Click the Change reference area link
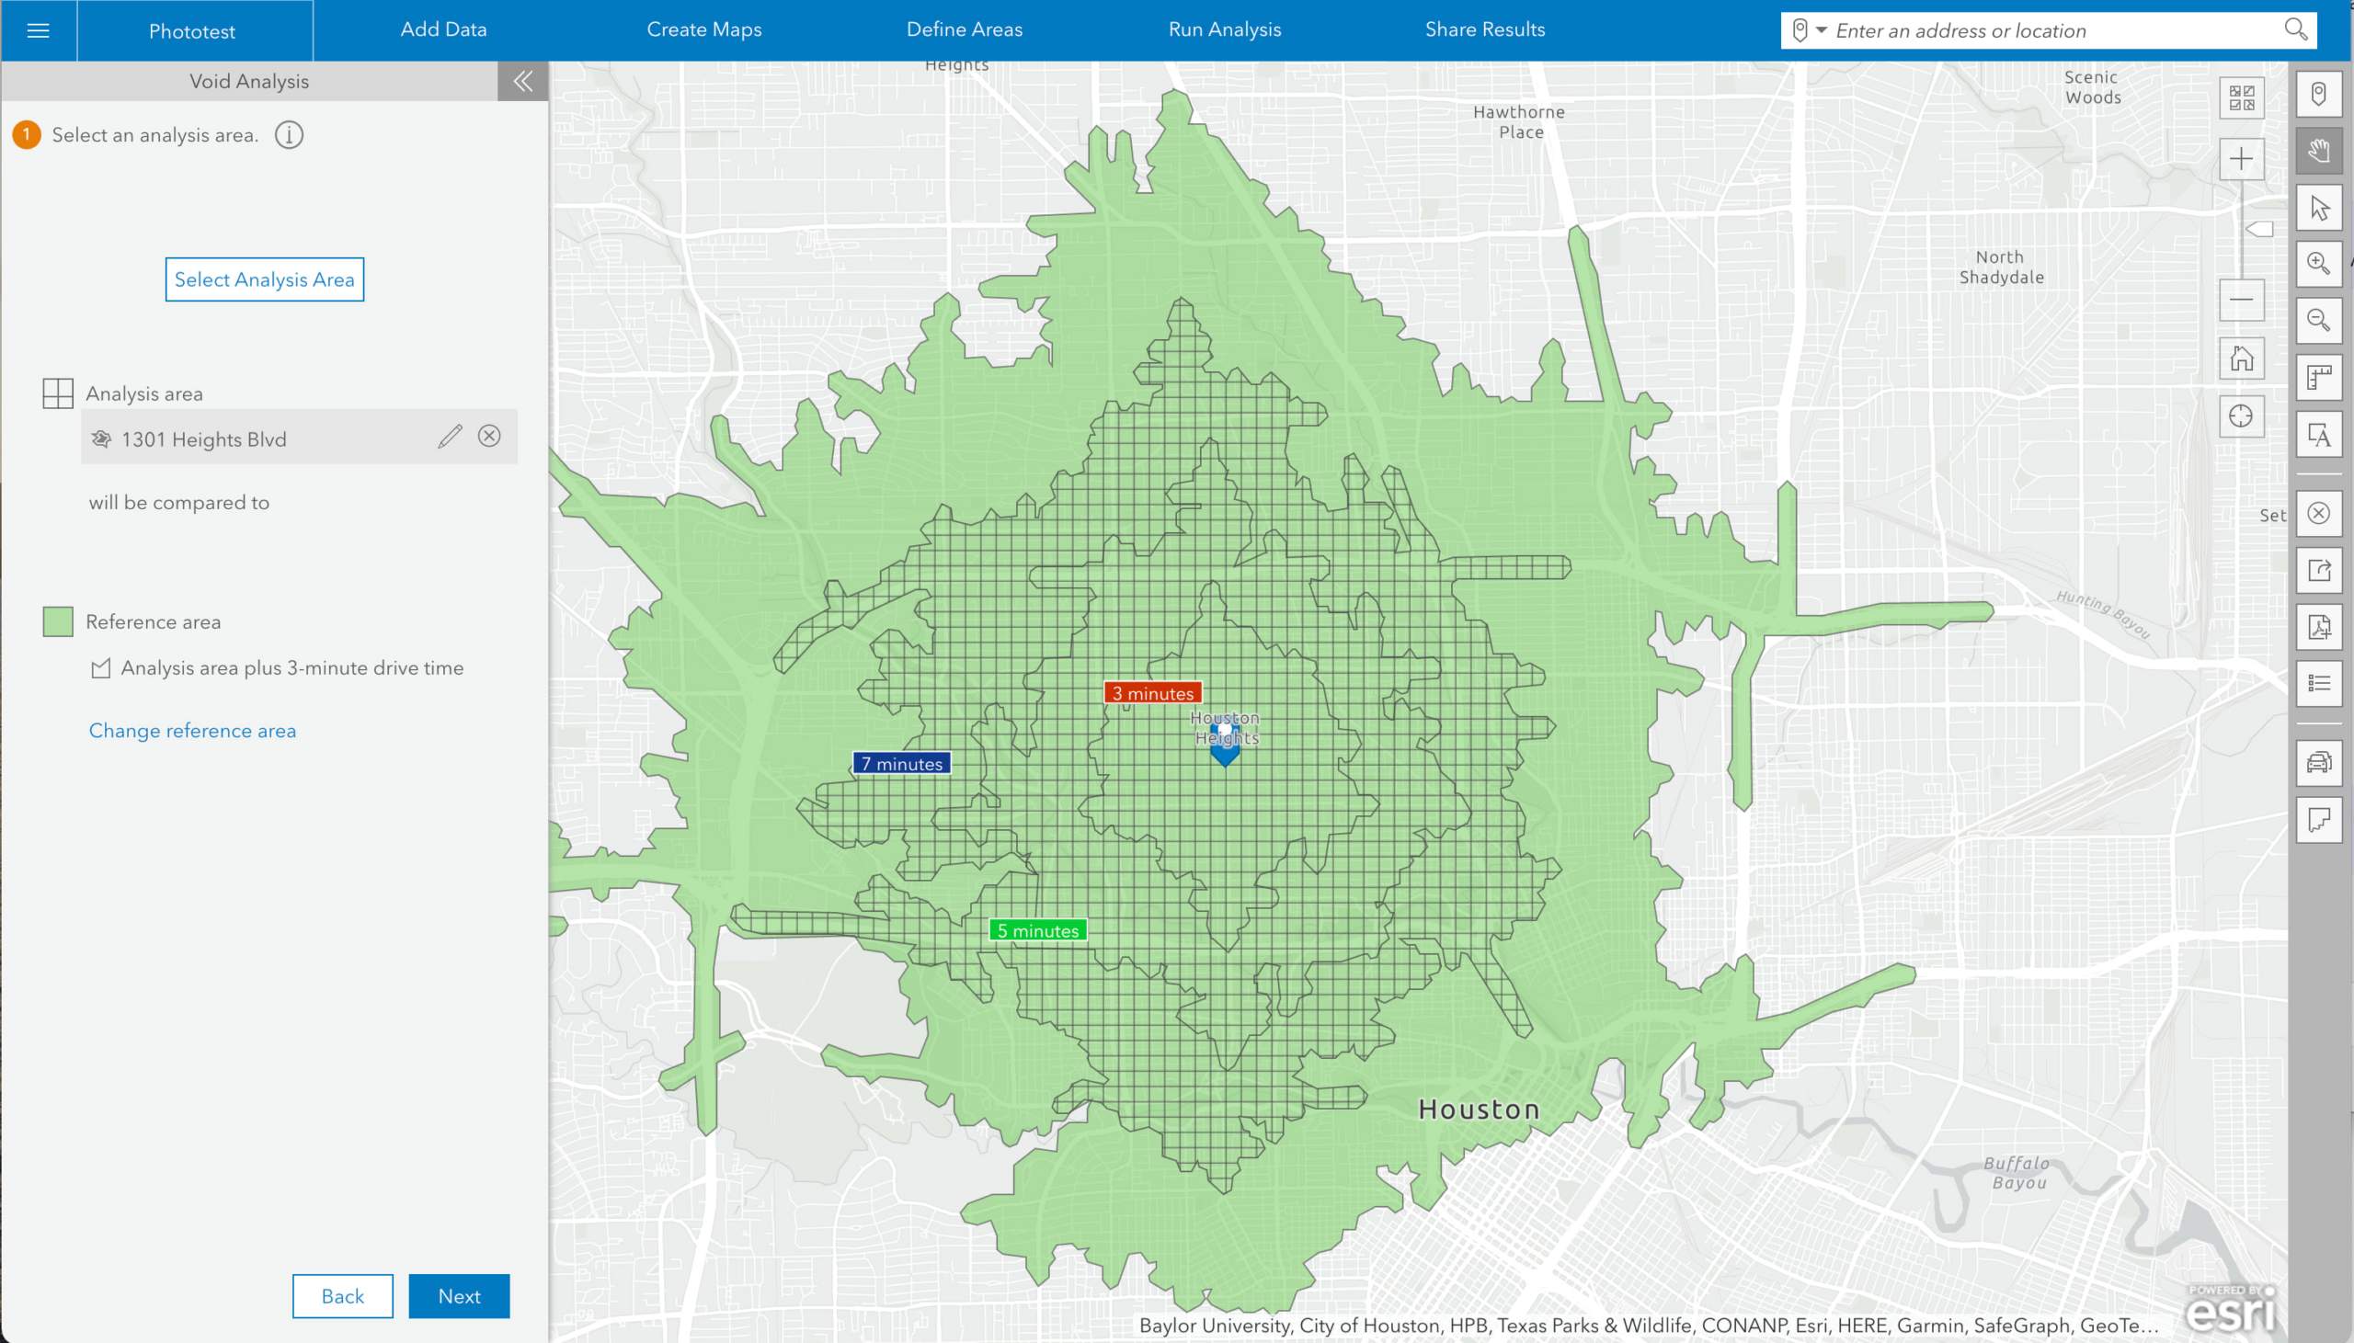 pyautogui.click(x=192, y=729)
